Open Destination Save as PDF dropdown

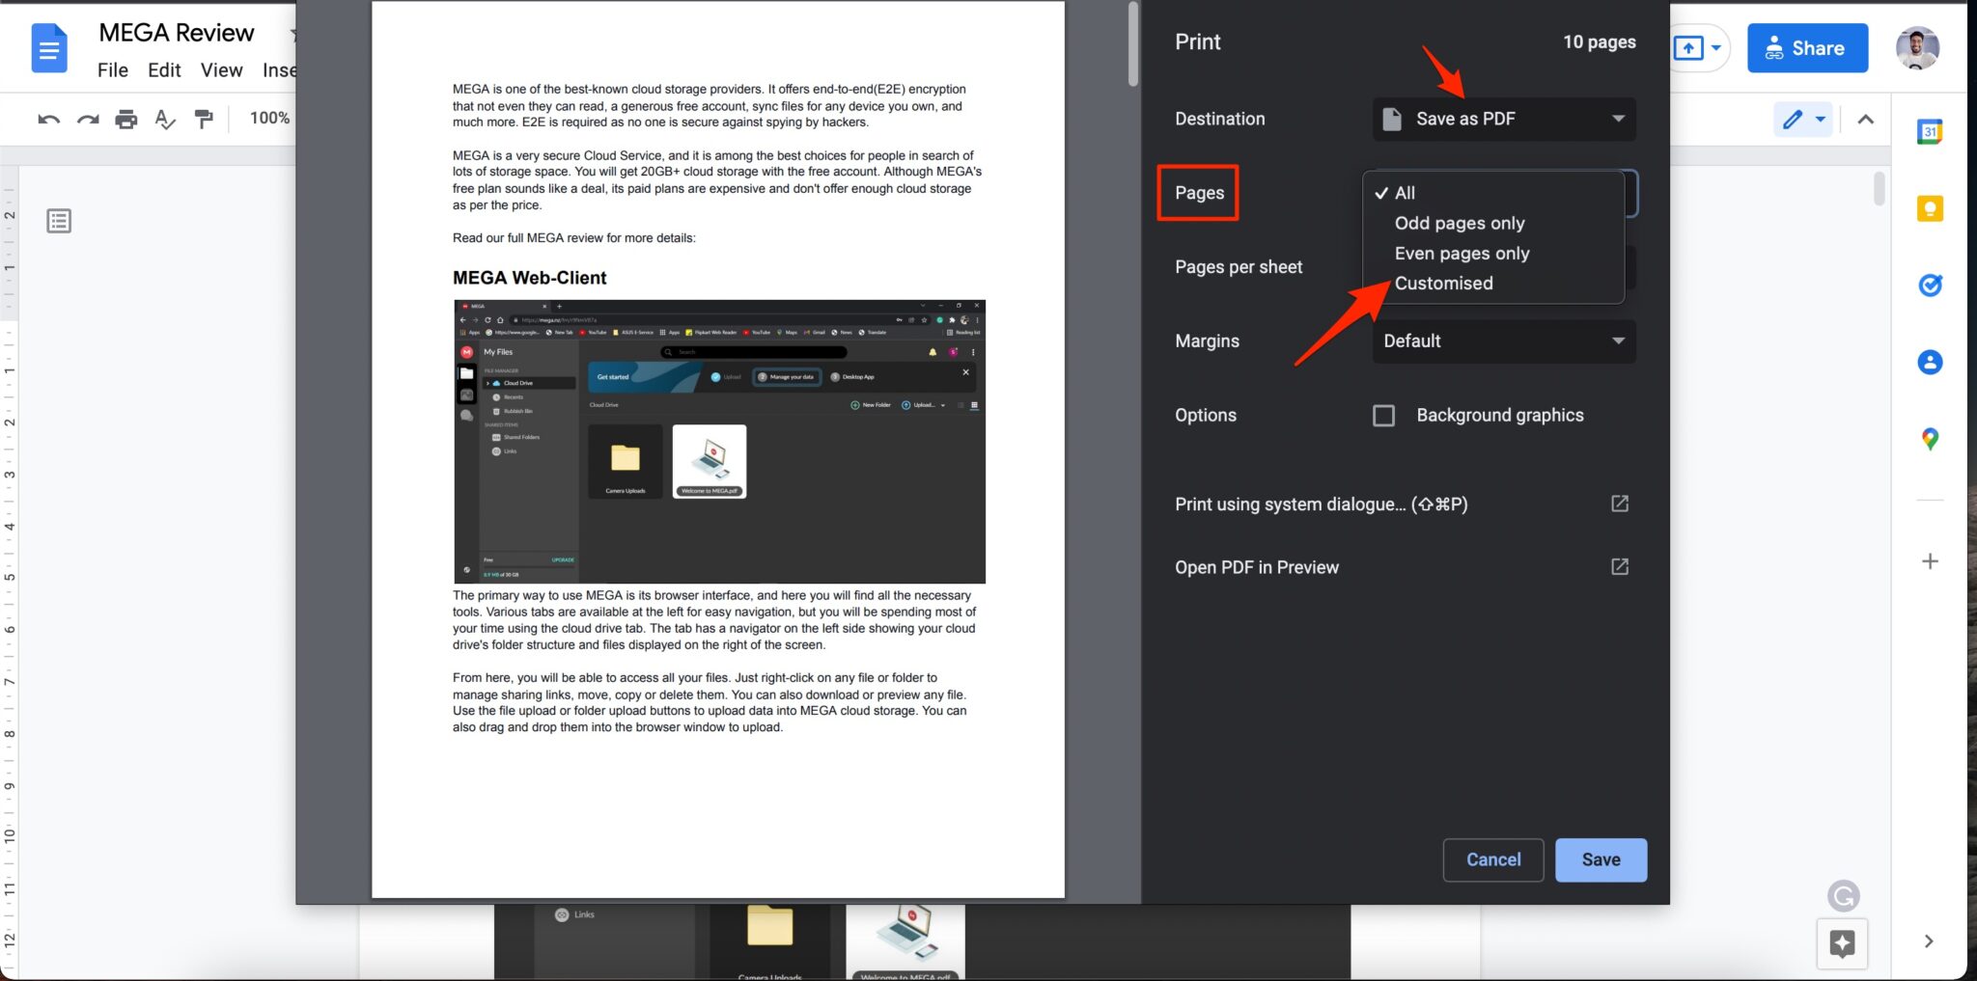pos(1504,119)
